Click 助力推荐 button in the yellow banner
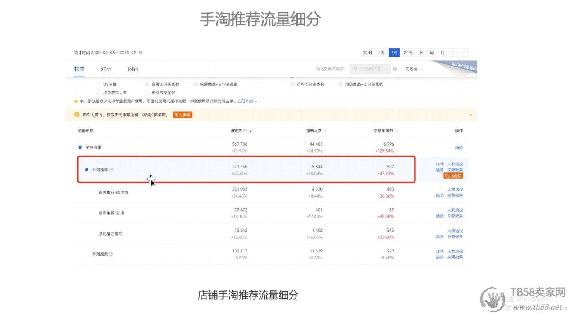This screenshot has width=567, height=314. [182, 115]
